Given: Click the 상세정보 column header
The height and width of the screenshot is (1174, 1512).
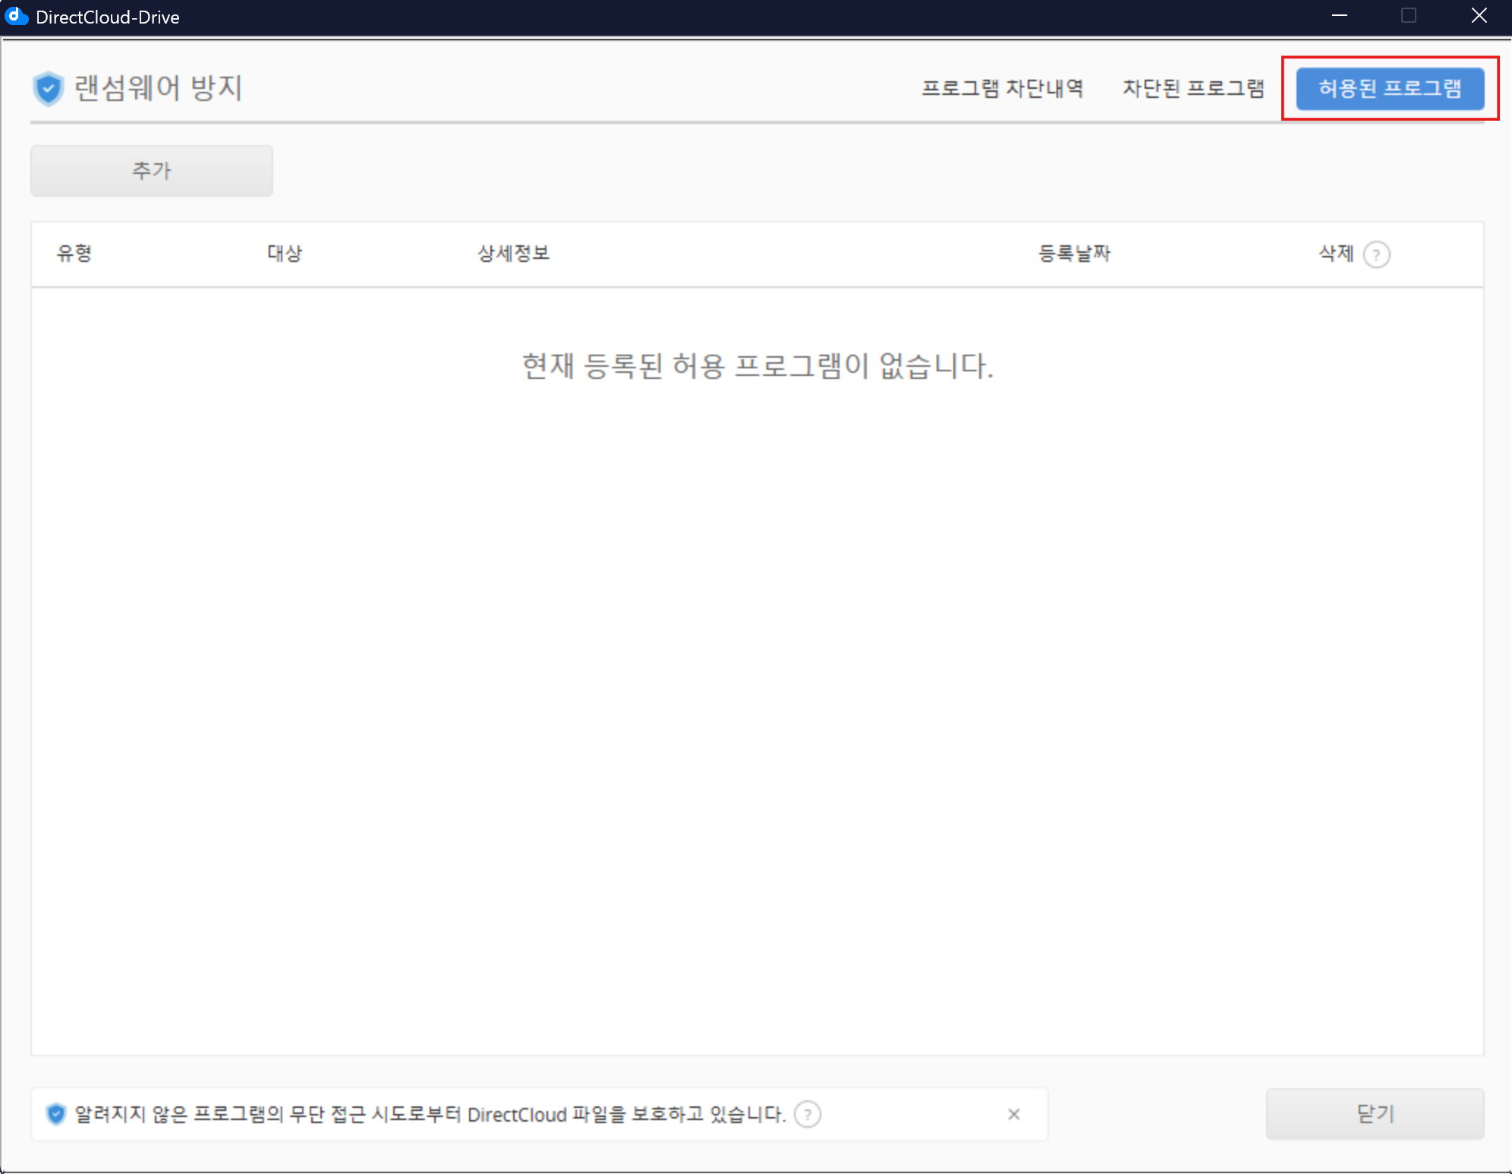Looking at the screenshot, I should tap(513, 254).
